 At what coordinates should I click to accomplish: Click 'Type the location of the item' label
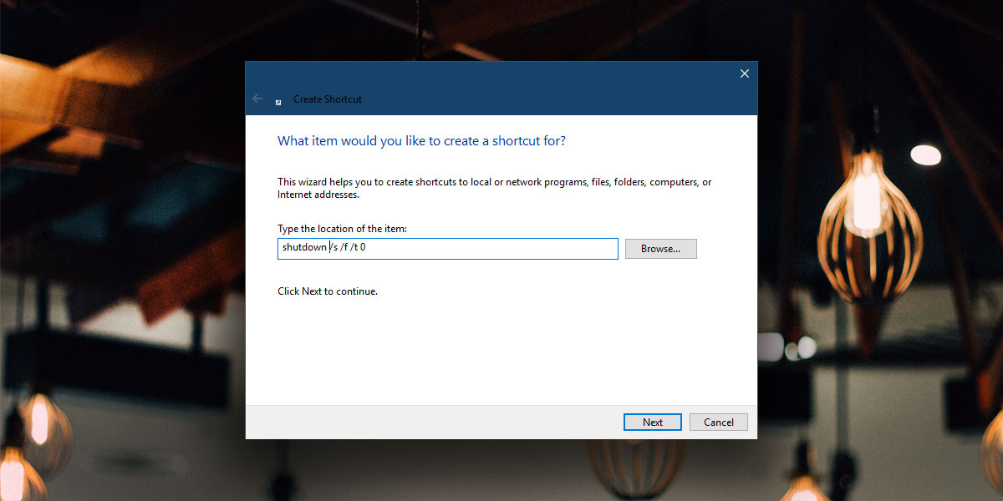(342, 228)
